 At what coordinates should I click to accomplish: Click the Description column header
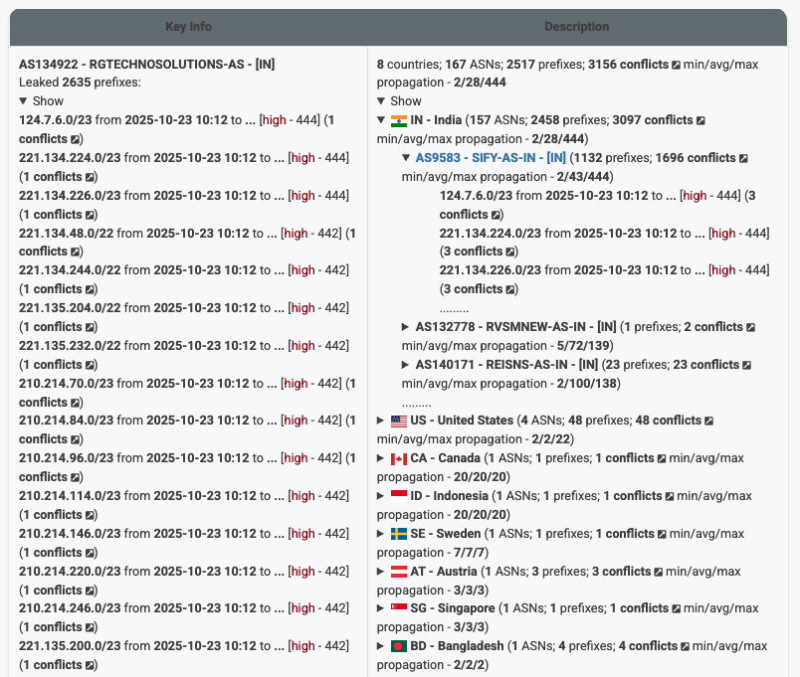pos(576,27)
